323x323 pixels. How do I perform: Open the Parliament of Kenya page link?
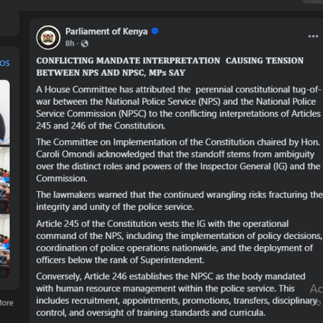(x=107, y=32)
